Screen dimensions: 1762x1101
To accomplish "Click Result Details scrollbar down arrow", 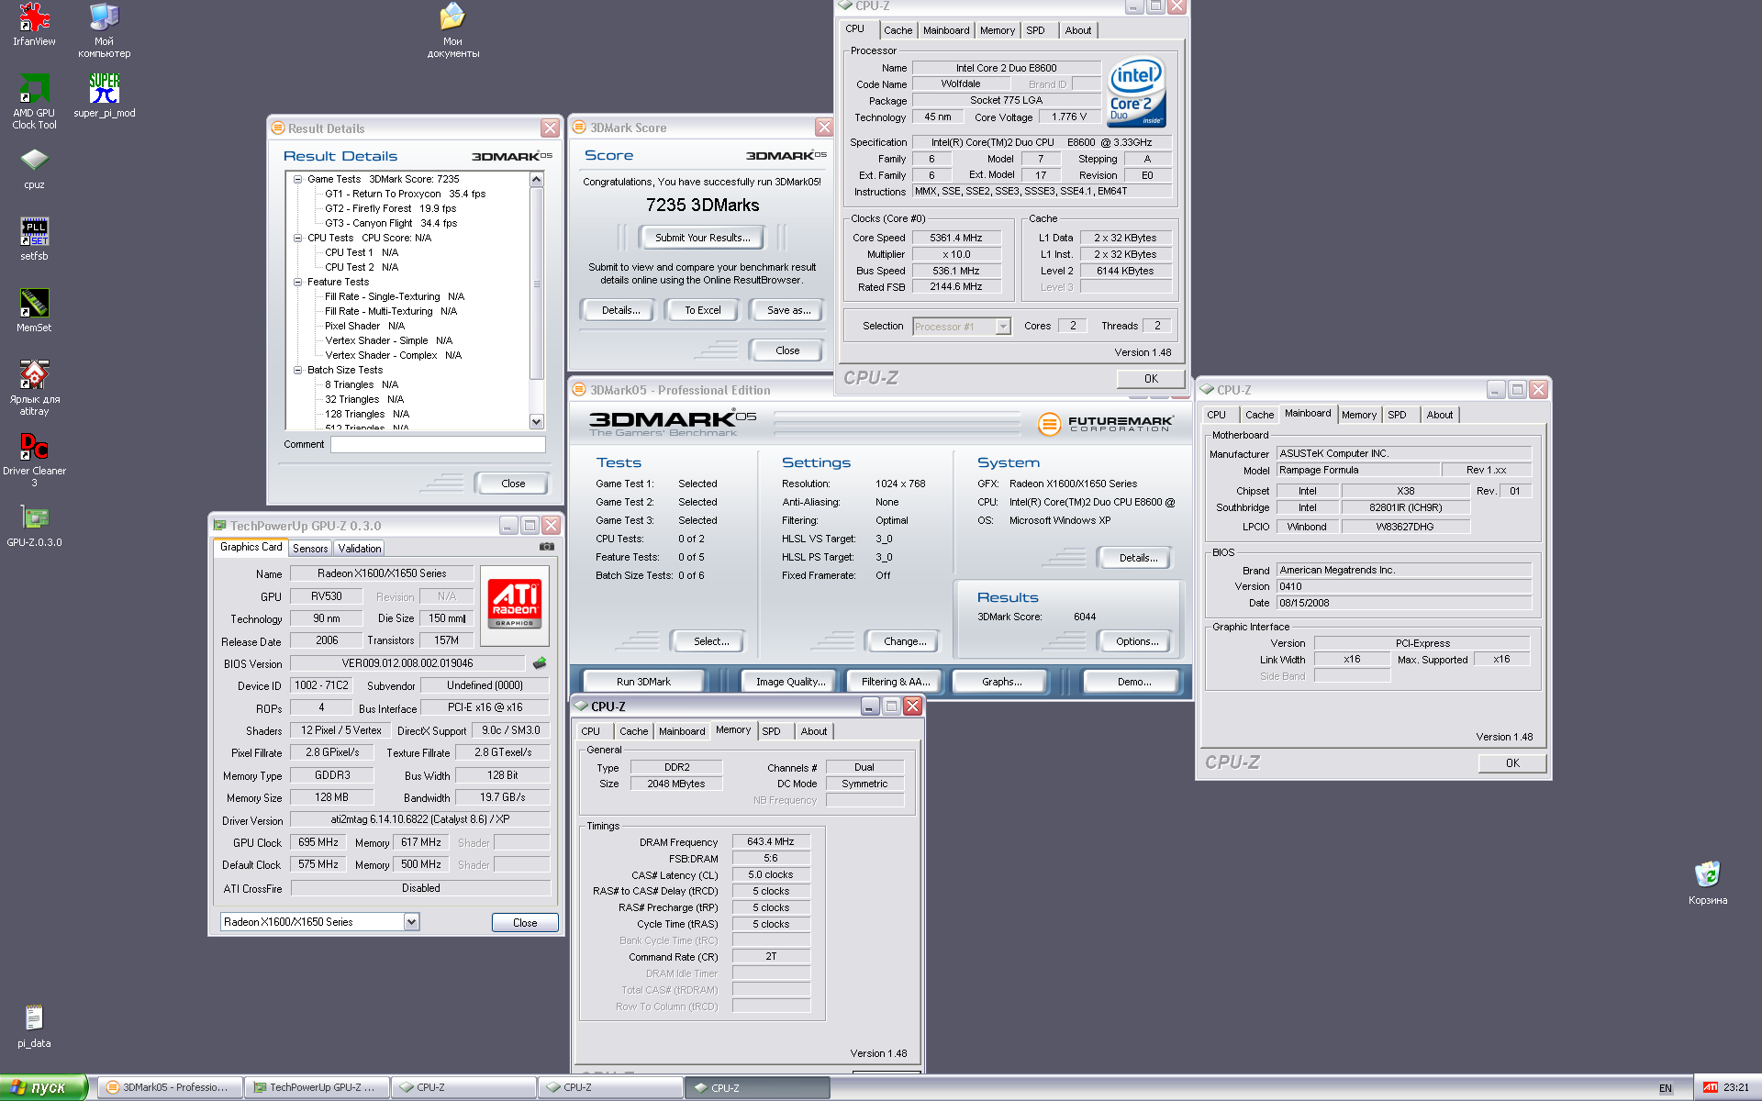I will (537, 422).
